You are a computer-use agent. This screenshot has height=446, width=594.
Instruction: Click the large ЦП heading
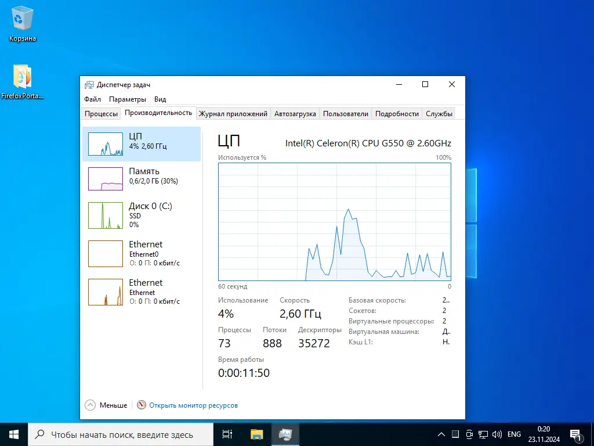click(229, 141)
